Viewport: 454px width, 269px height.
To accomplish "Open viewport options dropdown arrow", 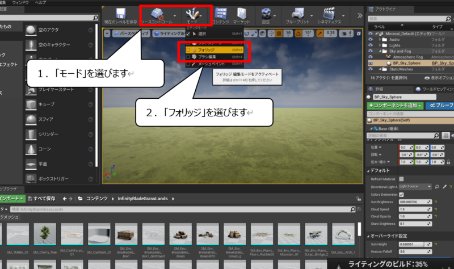I will point(107,33).
